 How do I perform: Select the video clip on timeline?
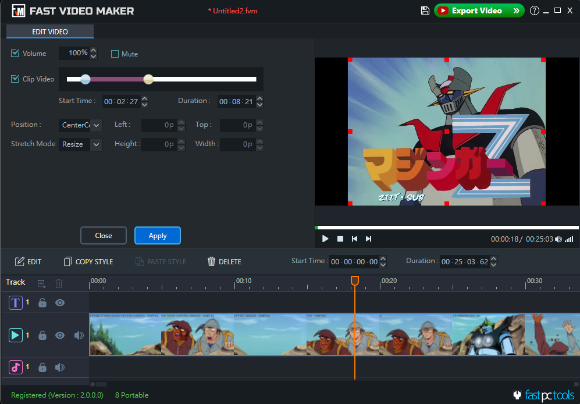pyautogui.click(x=335, y=335)
